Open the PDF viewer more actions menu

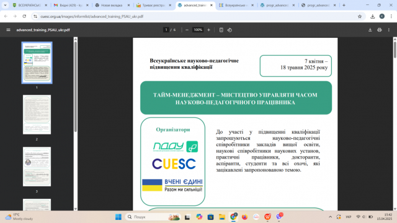click(389, 30)
